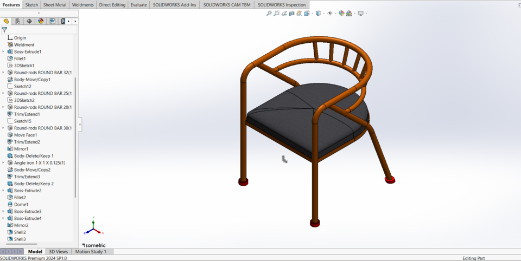521x261 pixels.
Task: Expand Round-rods ROUND BAR 25 feature
Action: (x=3, y=93)
